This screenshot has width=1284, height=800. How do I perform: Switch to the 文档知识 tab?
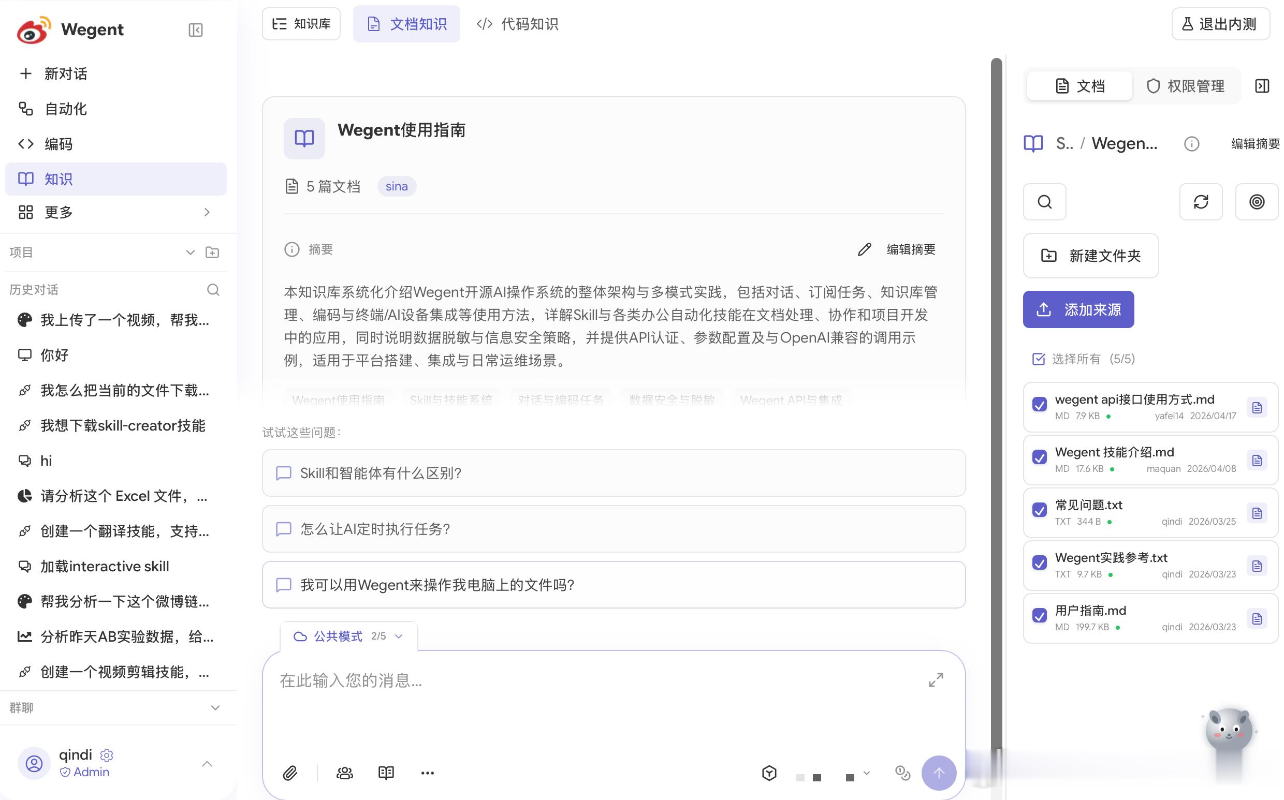point(406,24)
